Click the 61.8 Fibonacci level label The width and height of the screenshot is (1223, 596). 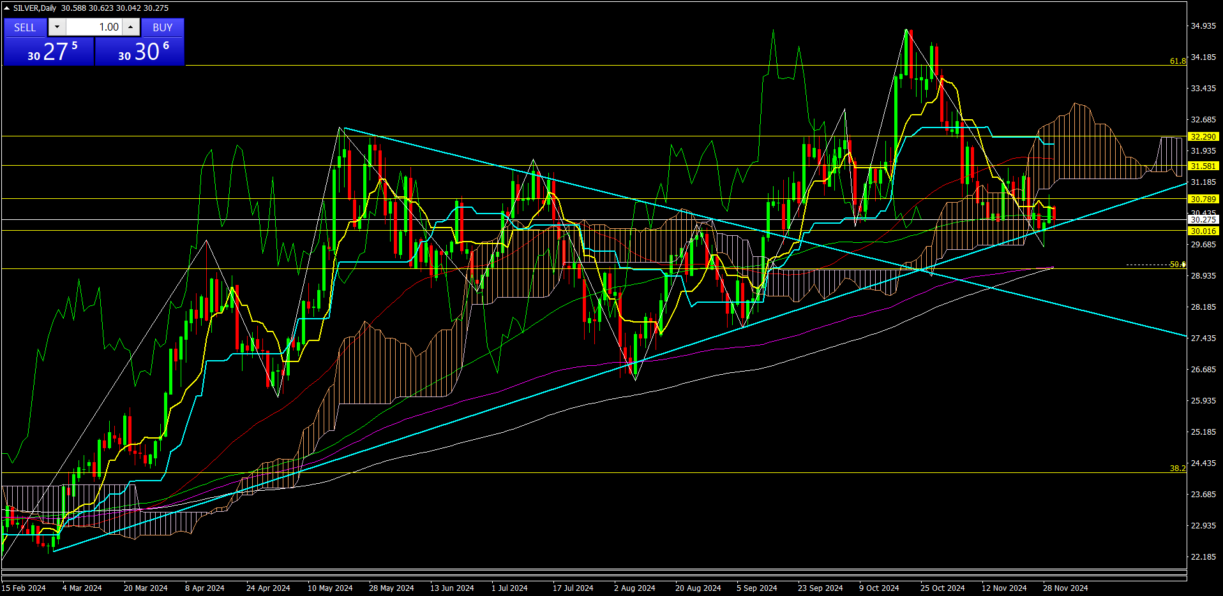click(1177, 61)
